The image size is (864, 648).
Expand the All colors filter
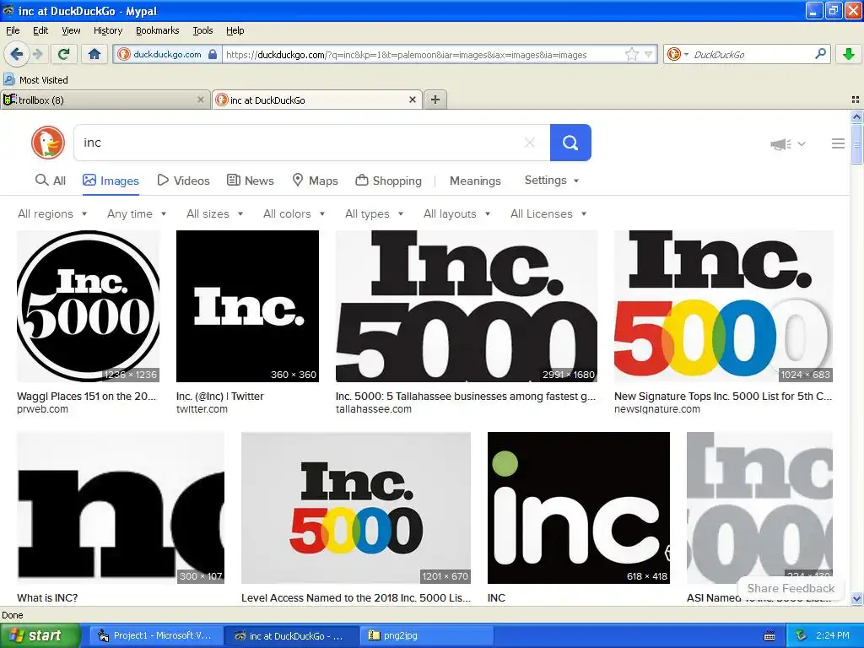point(294,213)
